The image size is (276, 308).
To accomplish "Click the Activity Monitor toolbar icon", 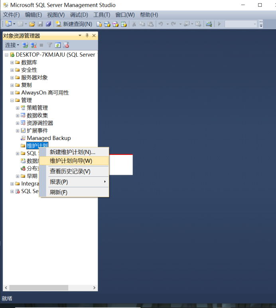I will 209,24.
